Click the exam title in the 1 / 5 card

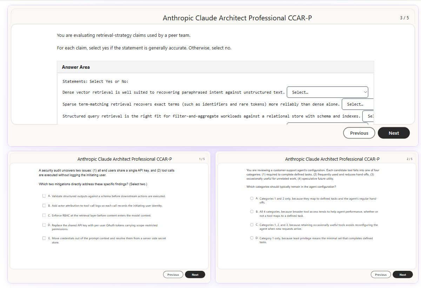tap(125, 159)
